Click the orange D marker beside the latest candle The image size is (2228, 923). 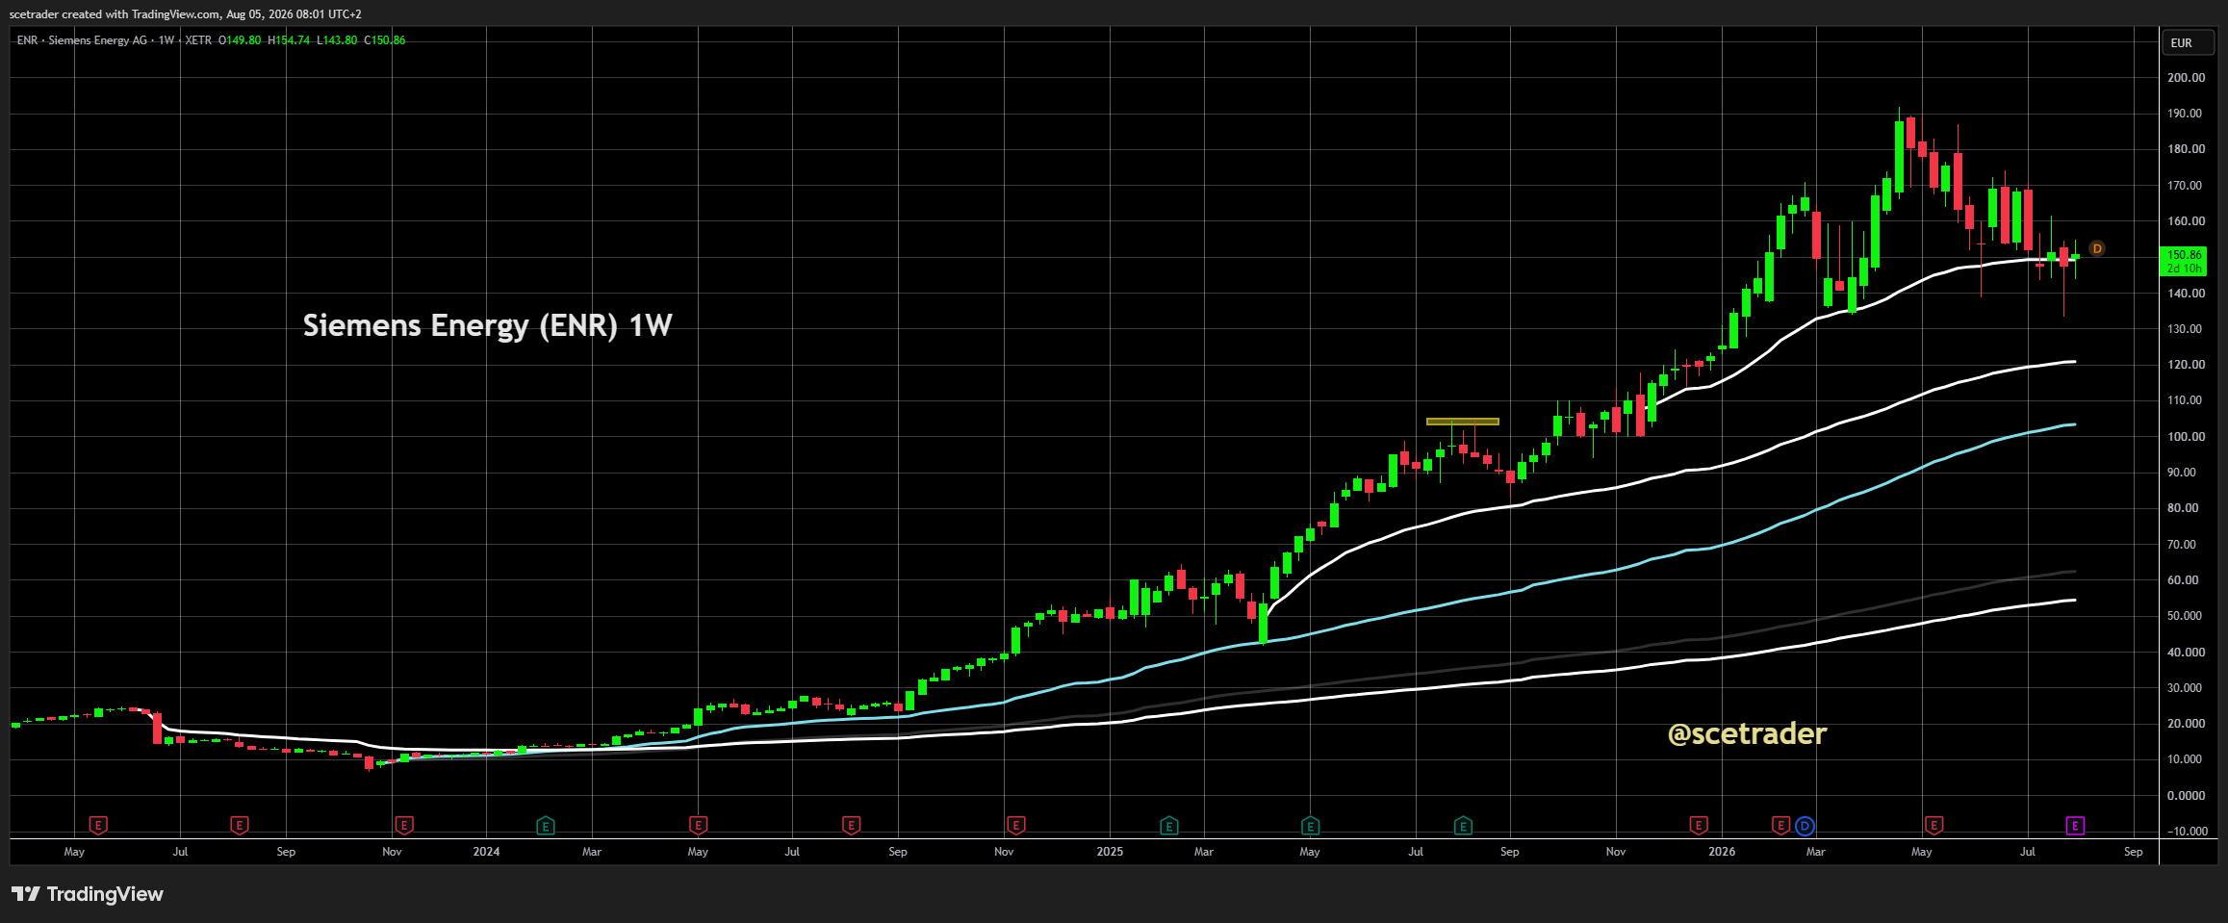pyautogui.click(x=2097, y=248)
